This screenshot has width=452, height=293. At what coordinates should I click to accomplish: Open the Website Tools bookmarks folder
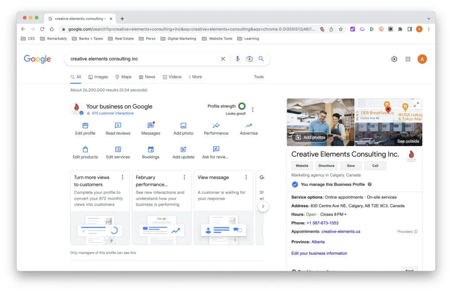(217, 39)
